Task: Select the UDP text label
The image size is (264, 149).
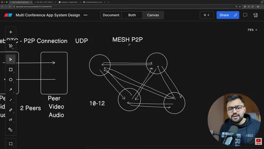Action: [x=82, y=41]
